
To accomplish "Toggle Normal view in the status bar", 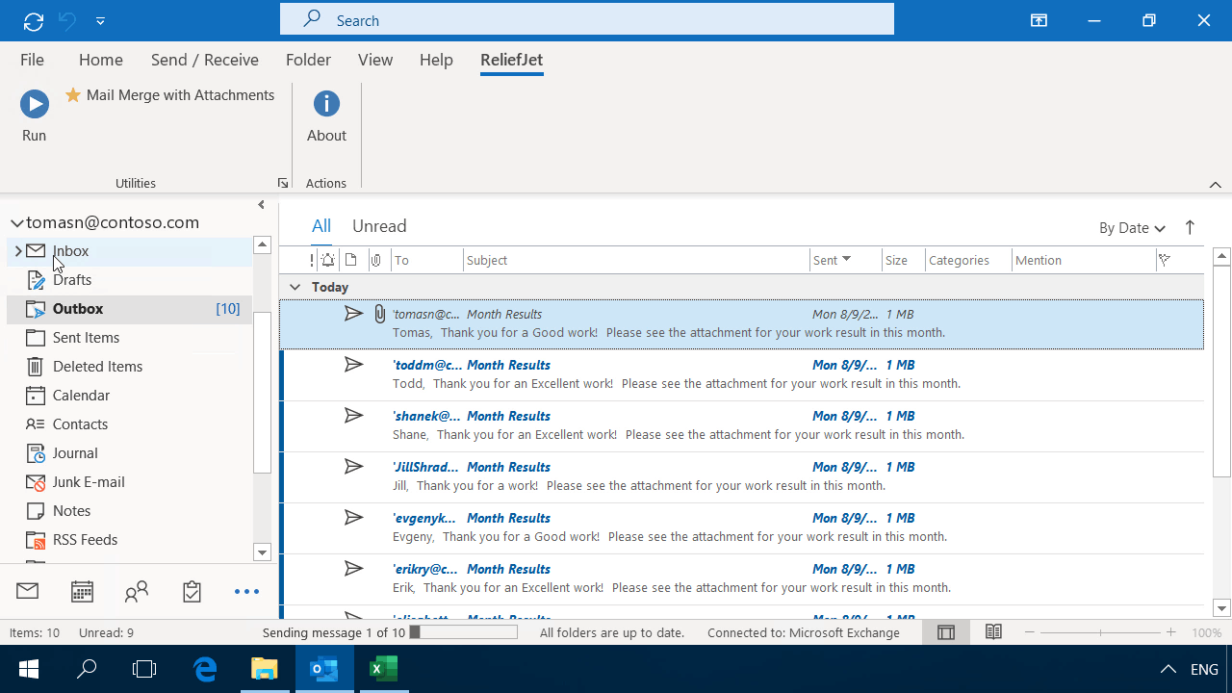I will pyautogui.click(x=945, y=632).
